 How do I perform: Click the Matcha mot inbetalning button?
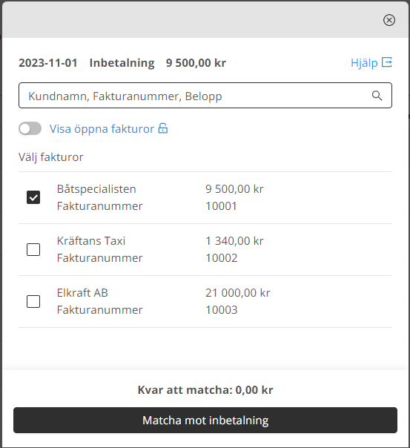click(205, 421)
